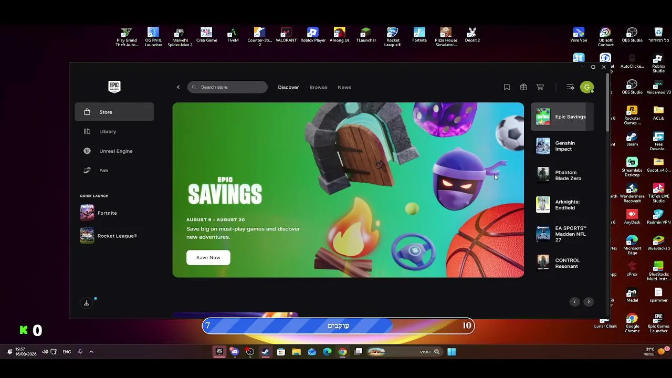Open the friends list icon beside the avatar

570,87
